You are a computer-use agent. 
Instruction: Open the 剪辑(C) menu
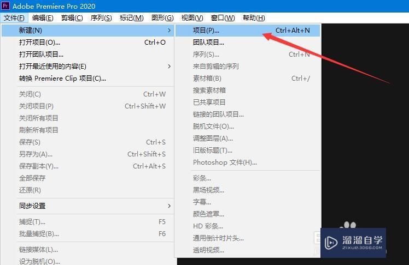pos(72,17)
